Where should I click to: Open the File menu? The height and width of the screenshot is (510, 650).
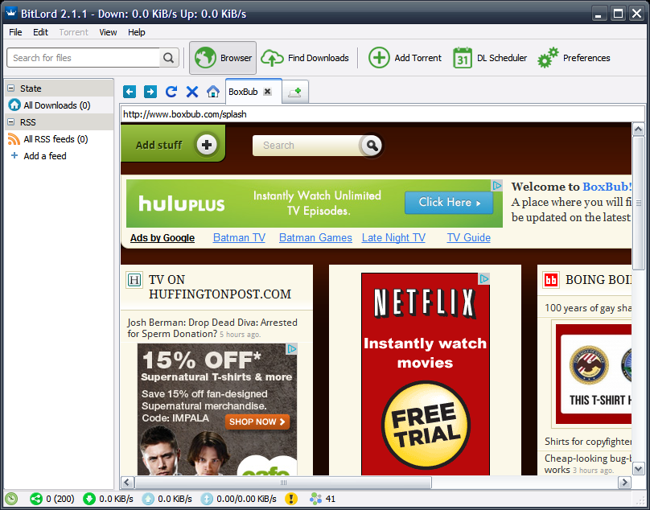click(x=16, y=32)
